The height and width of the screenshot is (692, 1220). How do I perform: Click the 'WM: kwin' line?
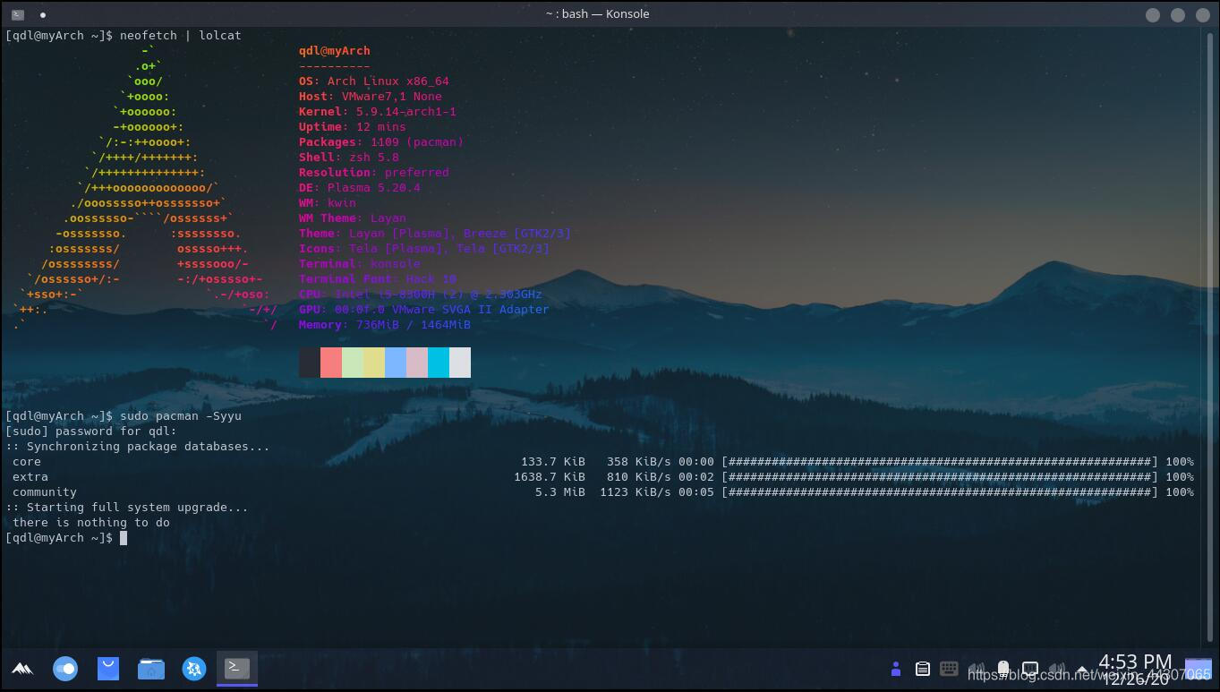328,202
